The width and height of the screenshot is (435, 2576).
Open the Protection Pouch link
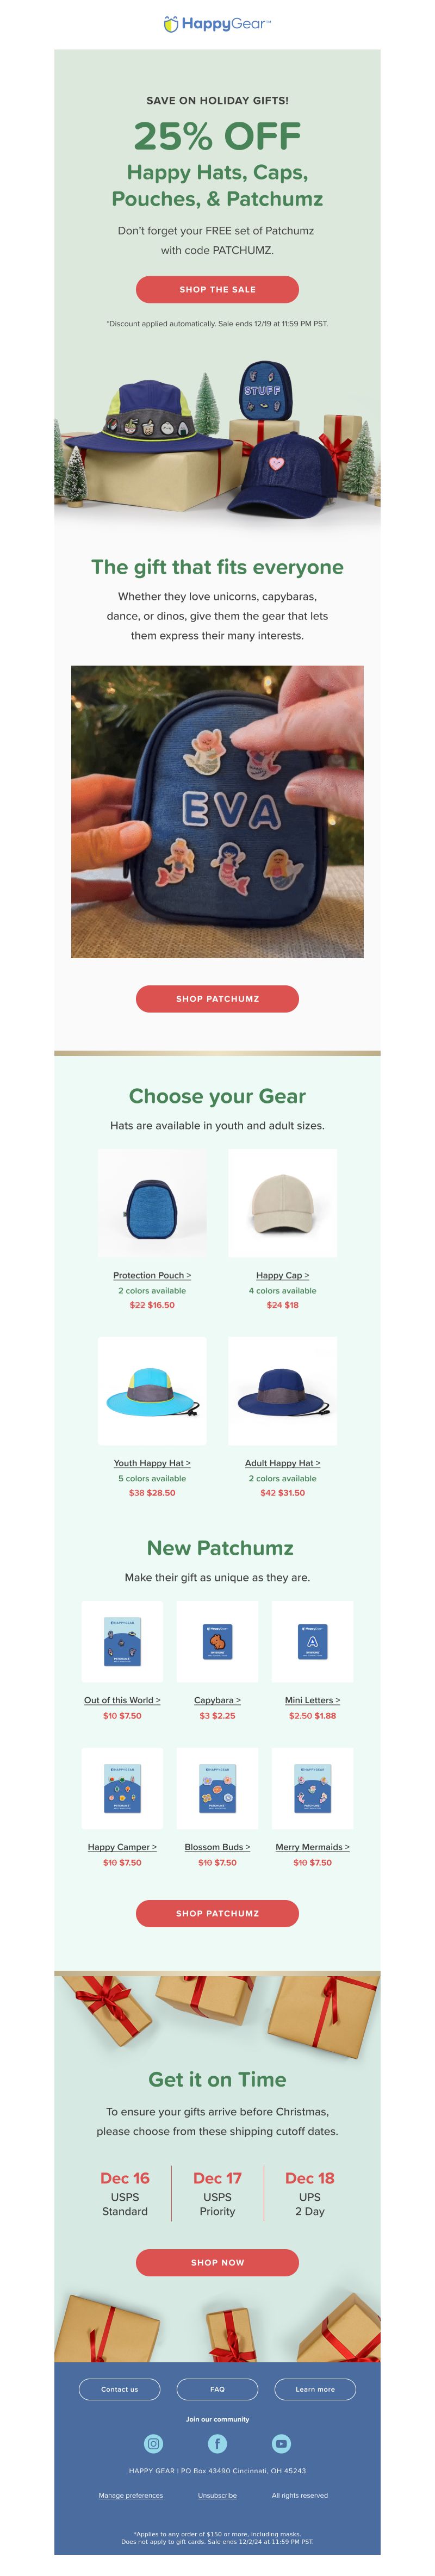152,1275
